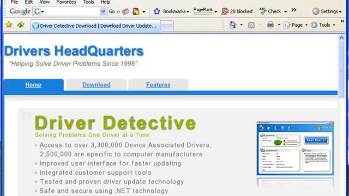Click the Google toolbar news/send icon
Viewport: 349px width, 196px height.
(x=125, y=11)
